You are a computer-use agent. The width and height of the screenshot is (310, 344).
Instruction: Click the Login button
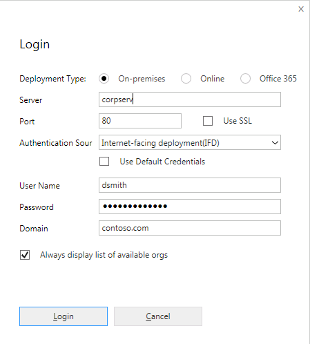click(64, 316)
